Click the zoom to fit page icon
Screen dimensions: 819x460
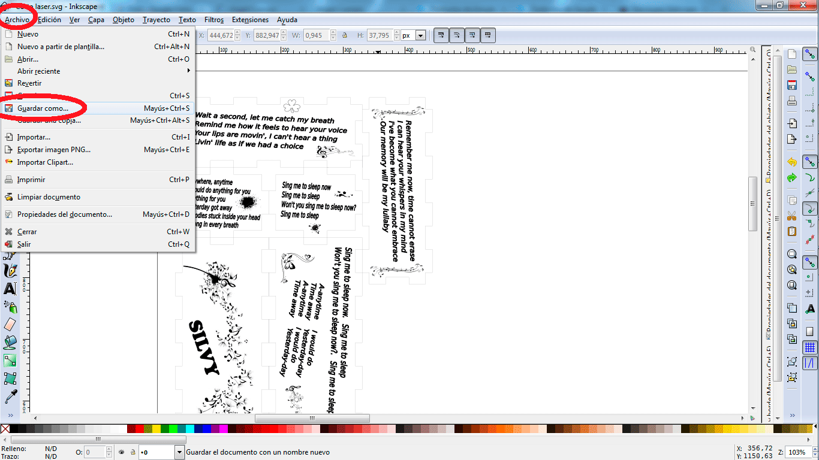(792, 285)
